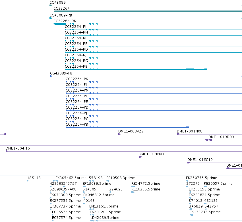242x222 pixels.
Task: Select EST feature 40143
Action: coord(89,201)
